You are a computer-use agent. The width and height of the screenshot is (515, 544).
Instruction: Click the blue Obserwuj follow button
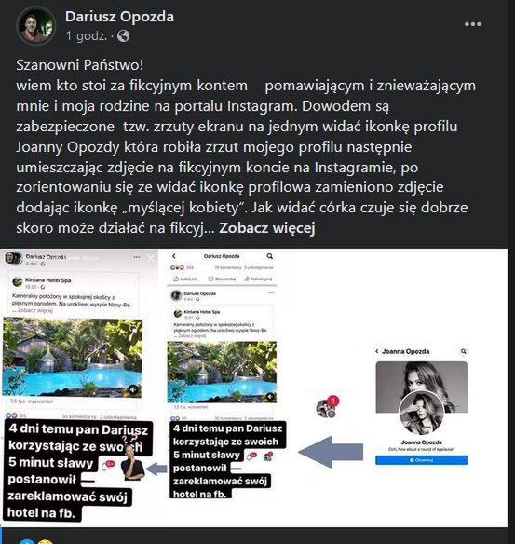421,460
